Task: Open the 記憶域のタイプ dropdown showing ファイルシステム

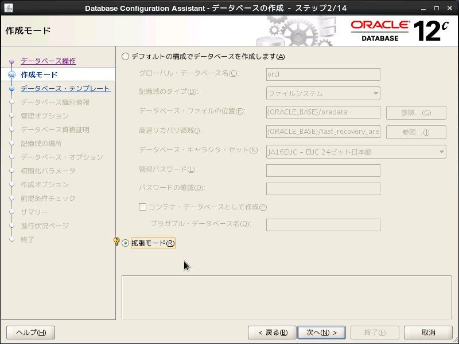Action: pyautogui.click(x=323, y=93)
